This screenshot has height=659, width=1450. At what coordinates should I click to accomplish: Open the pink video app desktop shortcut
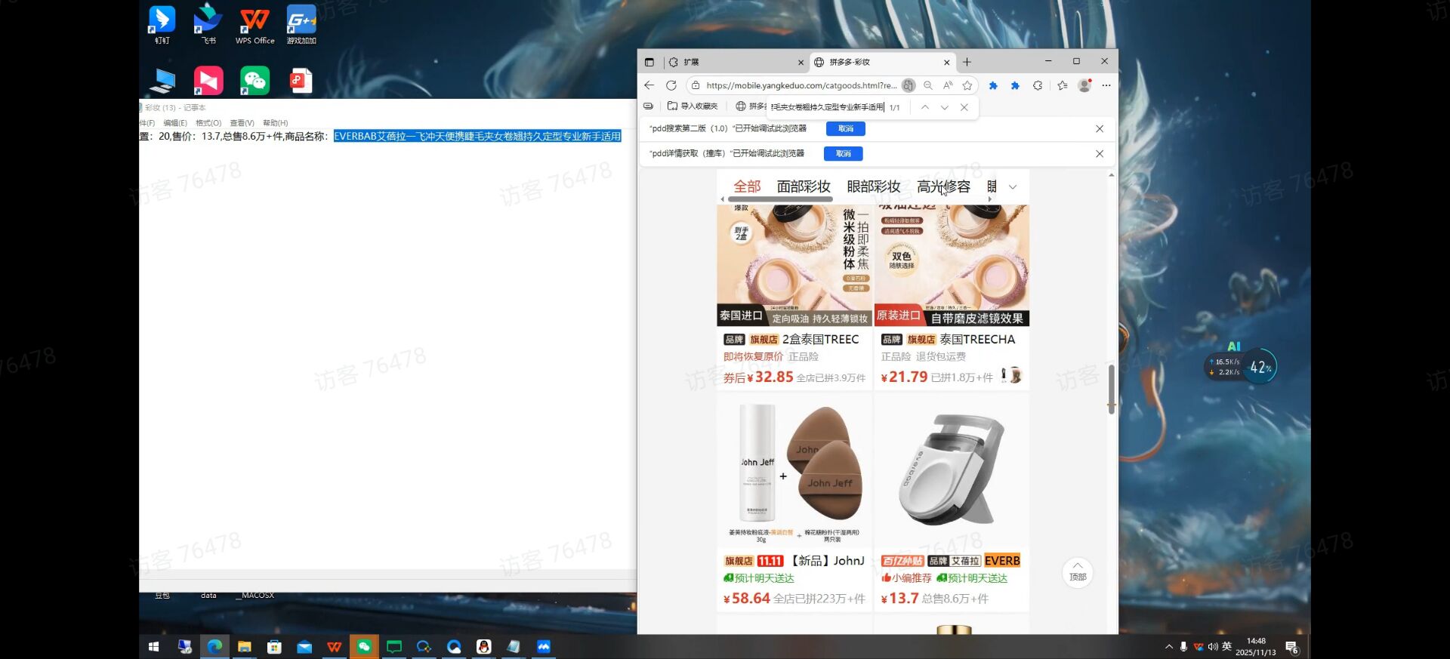(208, 81)
